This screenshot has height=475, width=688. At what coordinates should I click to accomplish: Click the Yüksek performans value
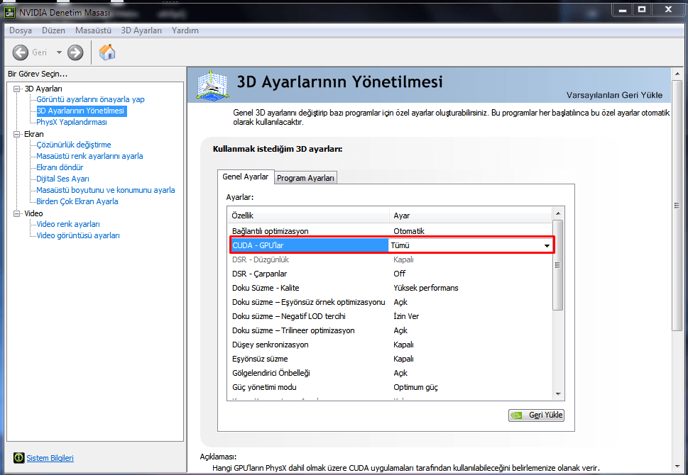(x=425, y=288)
